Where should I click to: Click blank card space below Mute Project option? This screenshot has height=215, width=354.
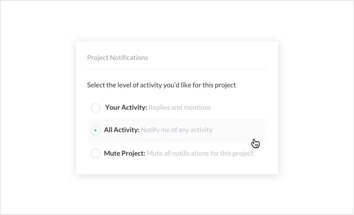tap(177, 166)
